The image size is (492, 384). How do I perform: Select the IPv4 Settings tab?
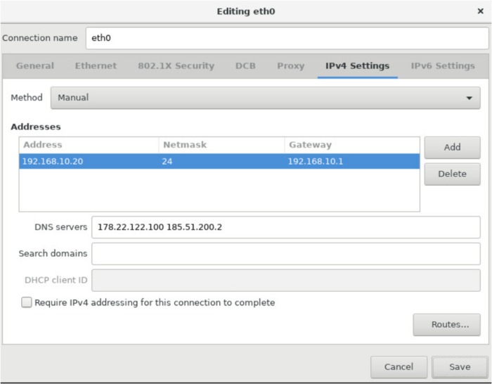[357, 66]
